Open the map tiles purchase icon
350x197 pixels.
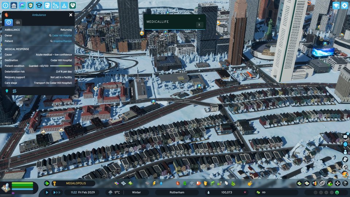point(307,184)
